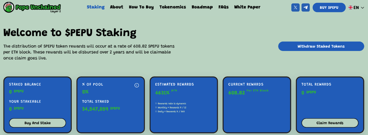
Task: Click Withdraw Staked Tokens button
Action: (x=321, y=46)
